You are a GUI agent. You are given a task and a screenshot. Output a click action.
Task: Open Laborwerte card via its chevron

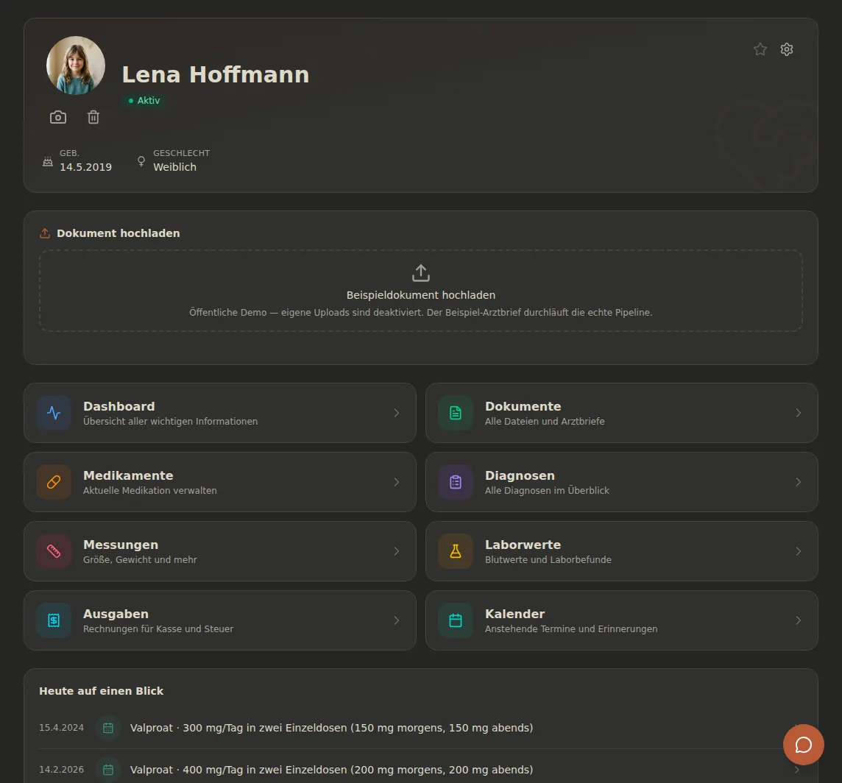798,551
